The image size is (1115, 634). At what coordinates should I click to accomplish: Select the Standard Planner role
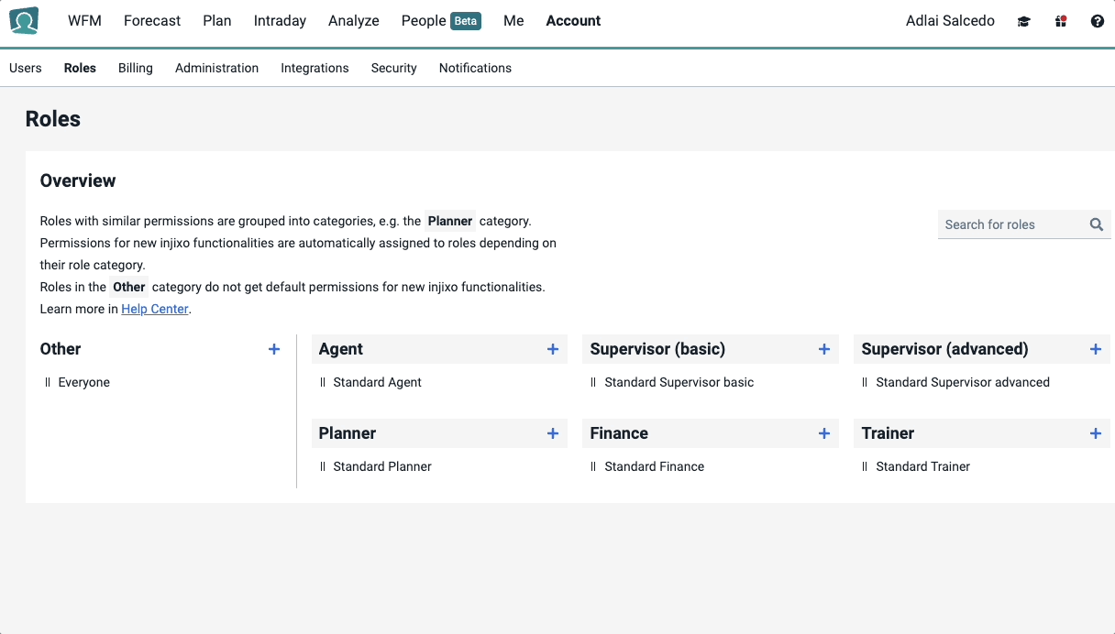point(381,466)
